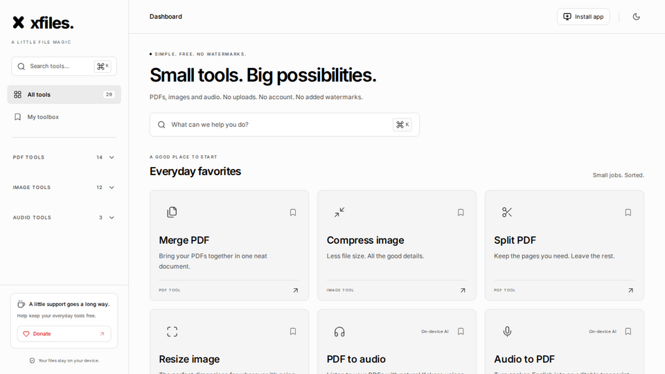This screenshot has width=665, height=374.
Task: Click the xfiles X logo
Action: pos(18,22)
